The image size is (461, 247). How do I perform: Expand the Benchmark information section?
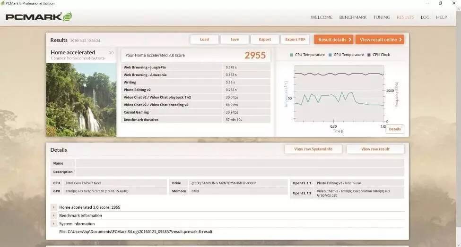pos(54,216)
